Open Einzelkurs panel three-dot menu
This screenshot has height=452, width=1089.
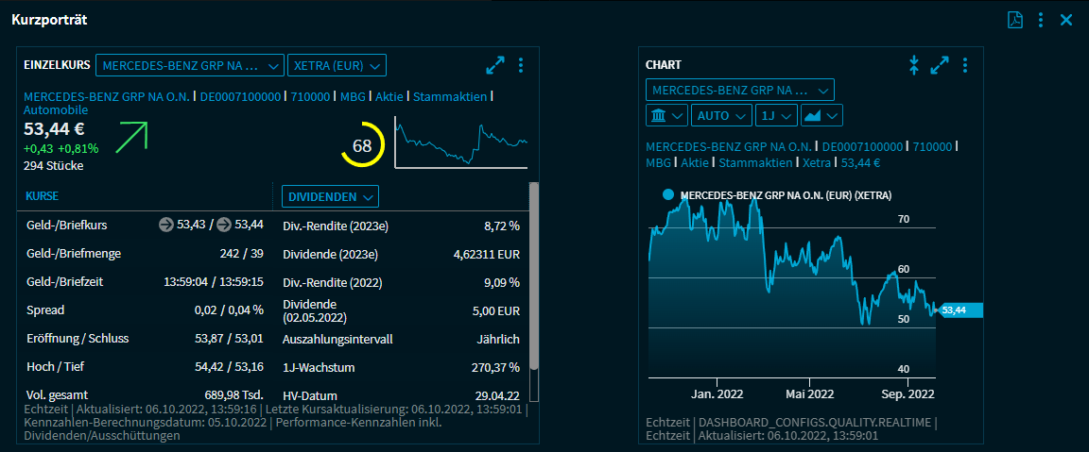[521, 65]
